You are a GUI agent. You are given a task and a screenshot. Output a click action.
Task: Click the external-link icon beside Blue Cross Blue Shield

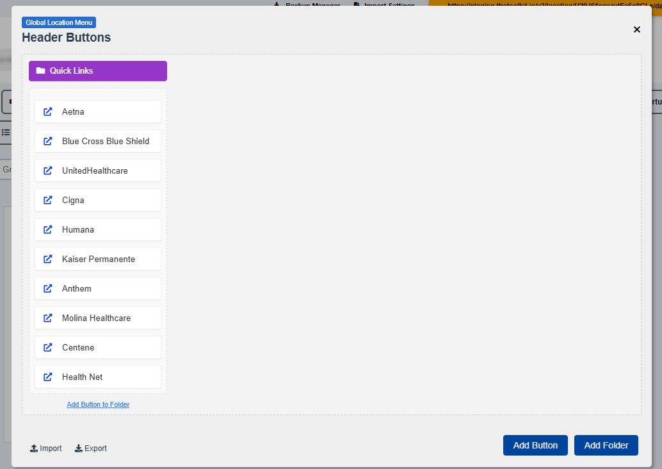(x=48, y=141)
